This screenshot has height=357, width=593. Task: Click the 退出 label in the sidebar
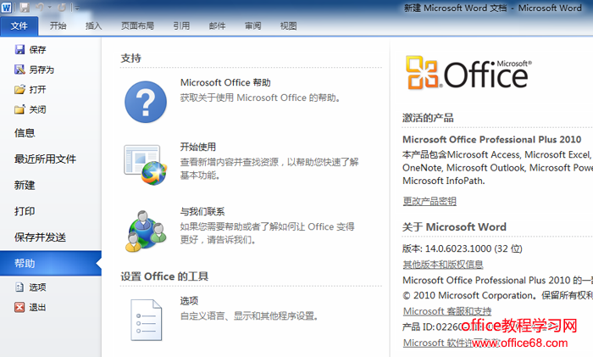click(38, 308)
